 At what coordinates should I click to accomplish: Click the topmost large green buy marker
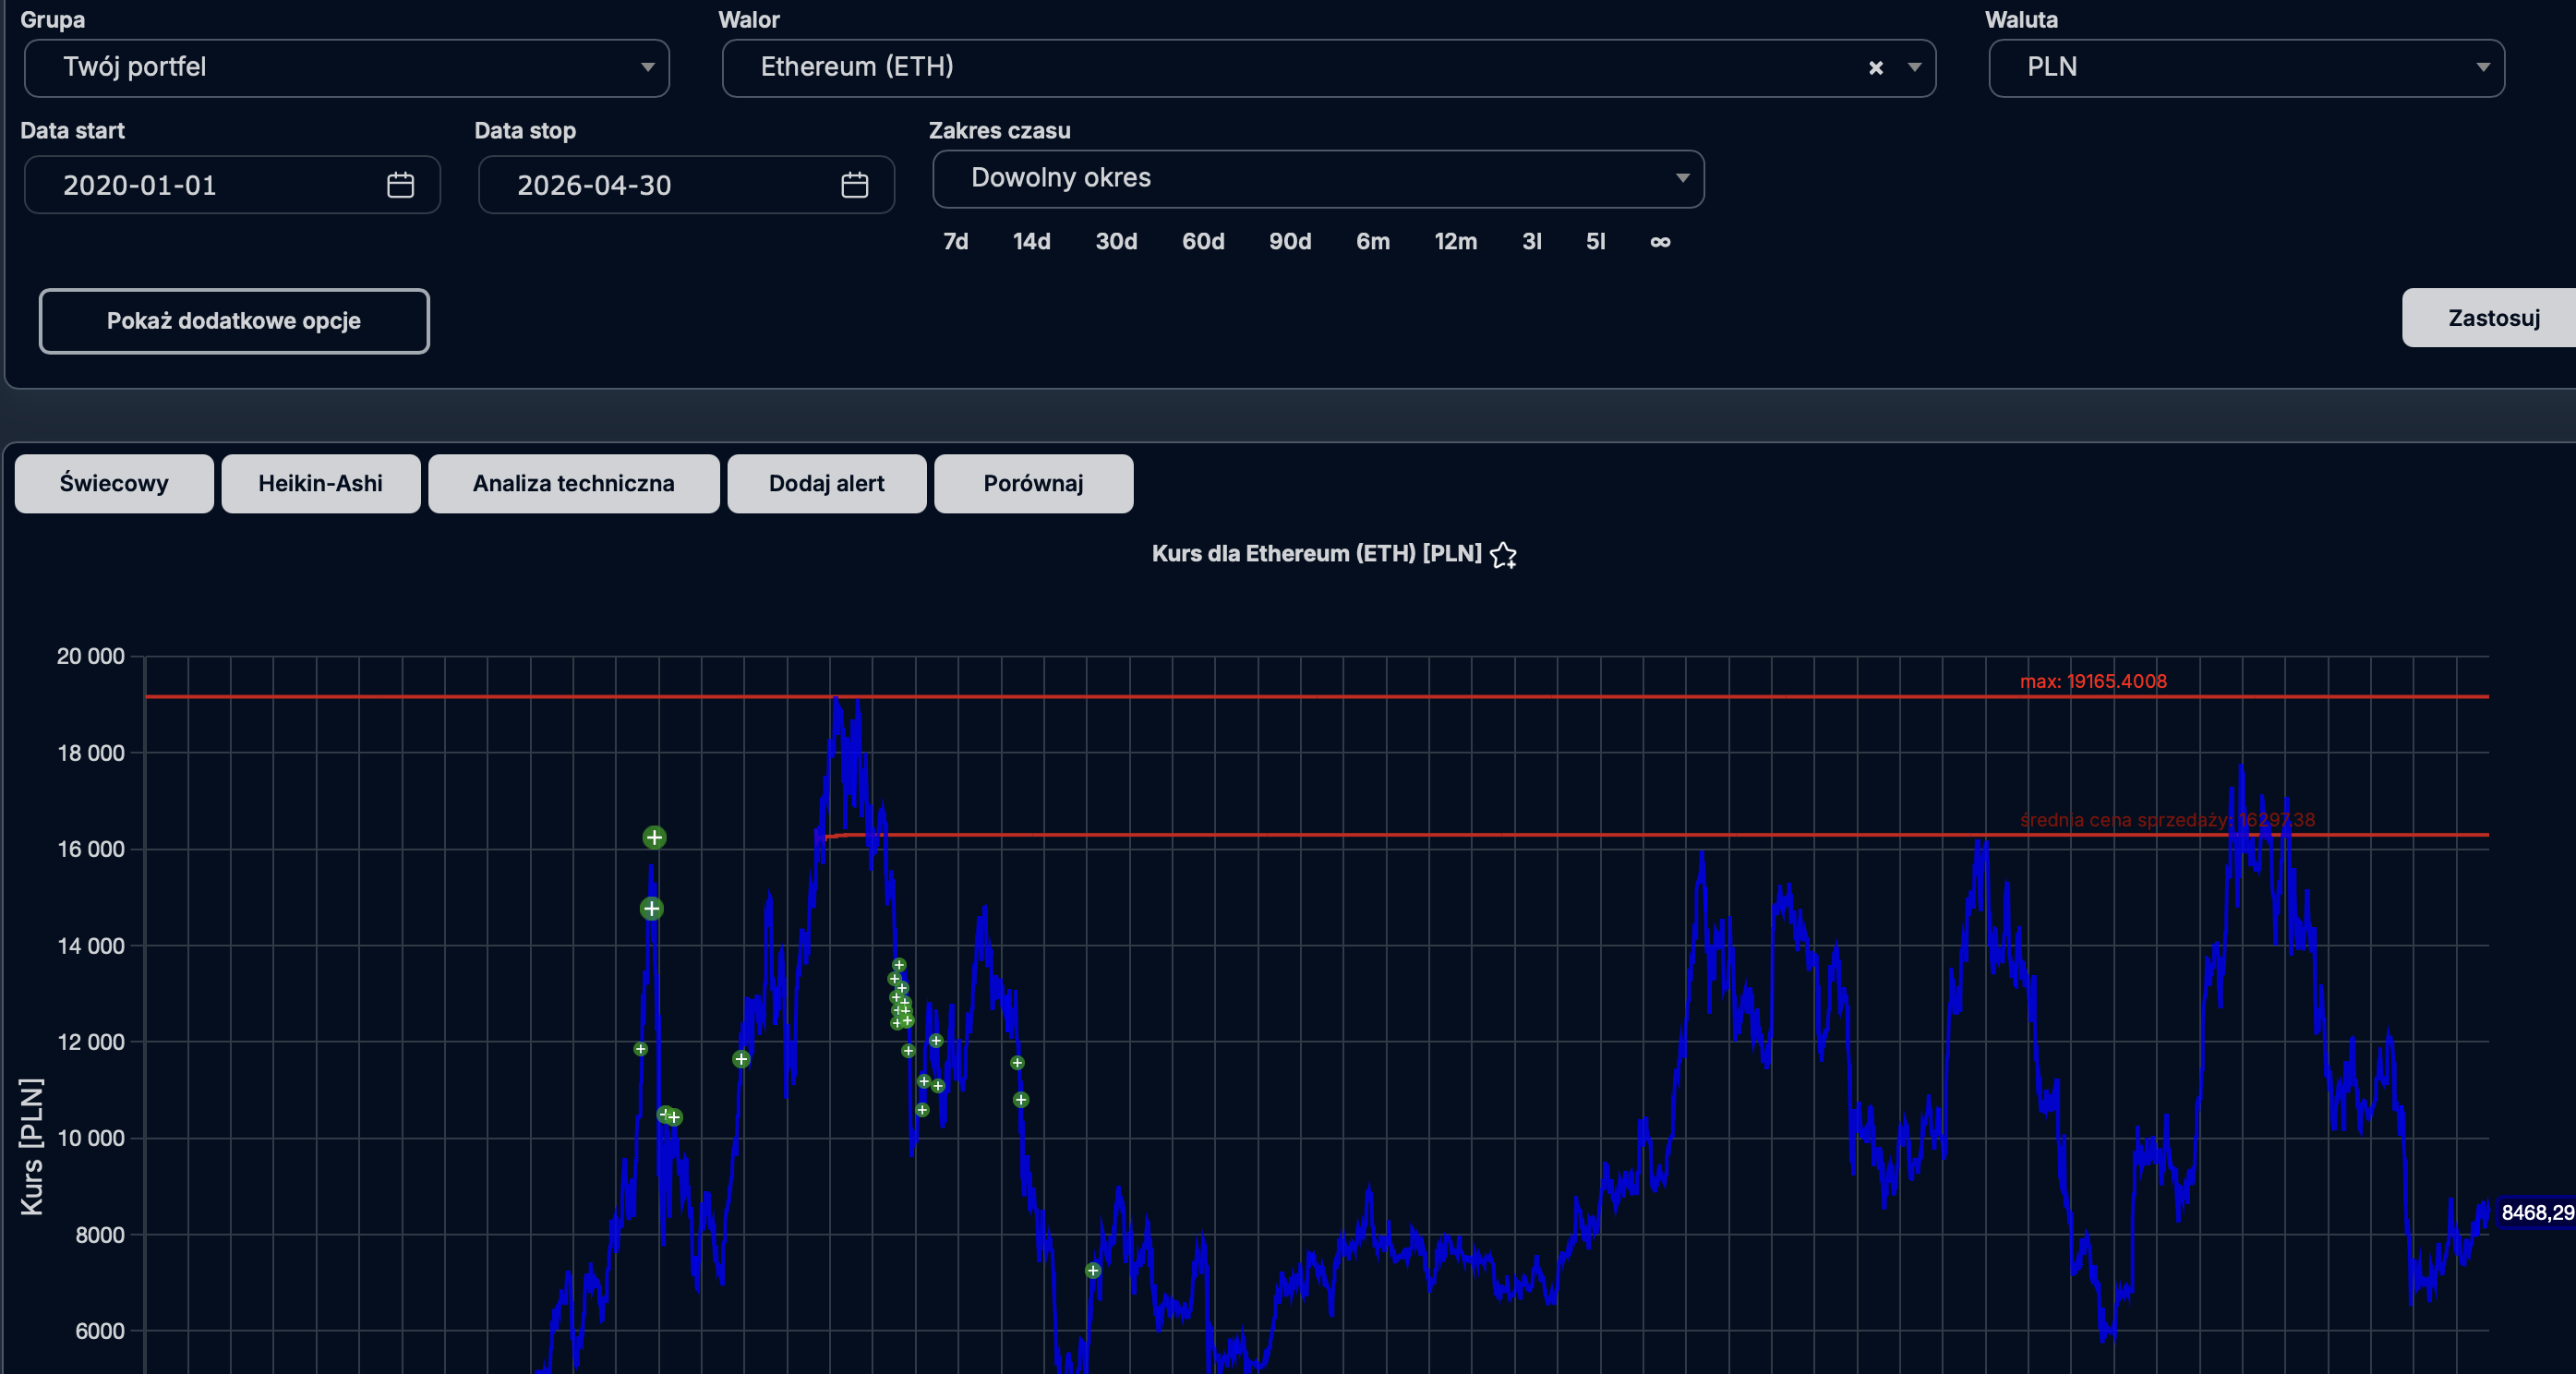coord(654,837)
